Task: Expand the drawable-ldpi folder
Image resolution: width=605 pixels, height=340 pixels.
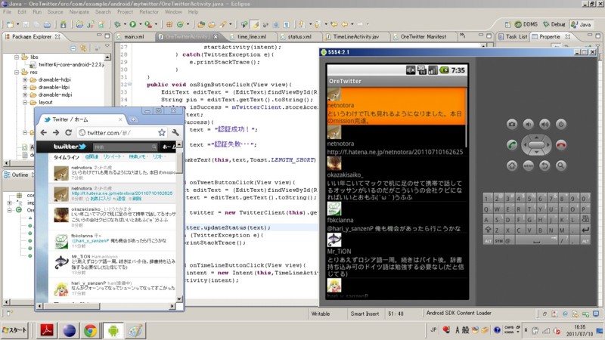Action: point(25,87)
